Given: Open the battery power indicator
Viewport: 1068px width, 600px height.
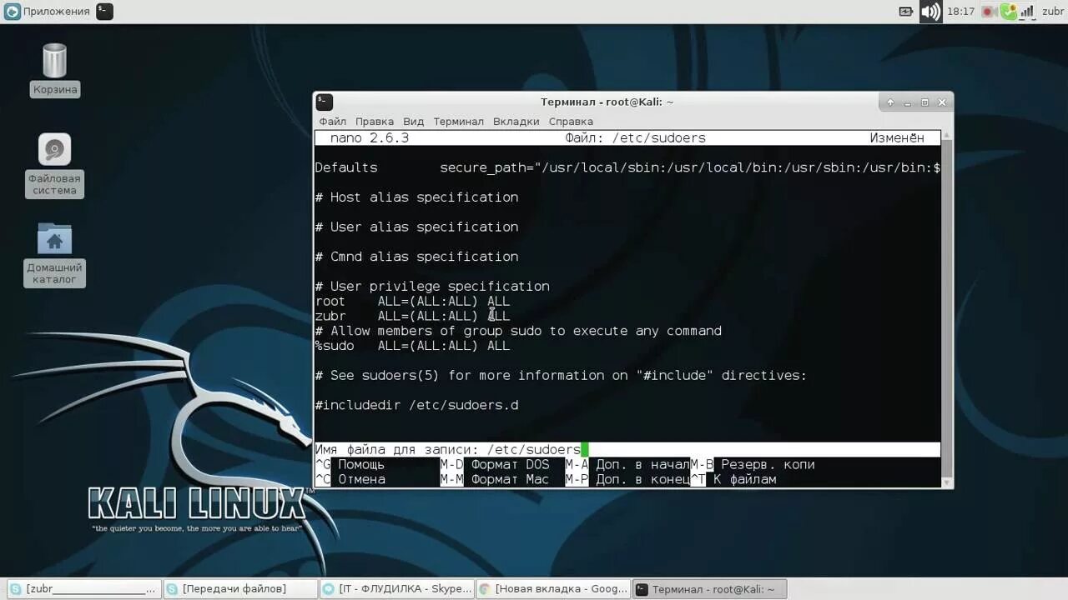Looking at the screenshot, I should (x=906, y=12).
